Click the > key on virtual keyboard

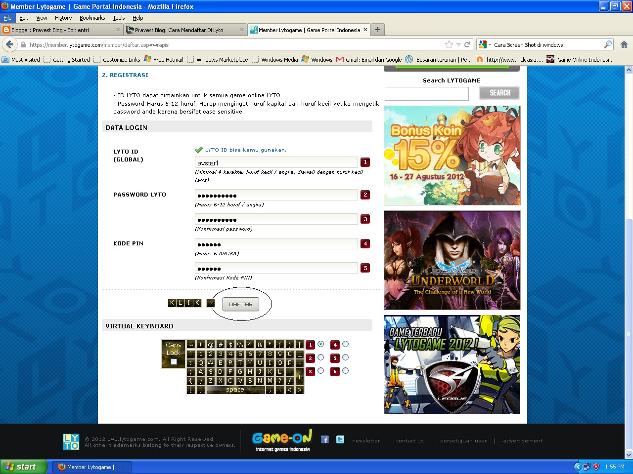pos(299,390)
